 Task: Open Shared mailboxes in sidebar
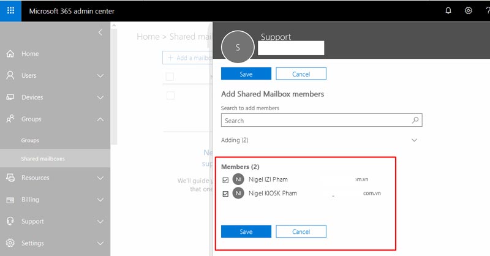[x=43, y=159]
